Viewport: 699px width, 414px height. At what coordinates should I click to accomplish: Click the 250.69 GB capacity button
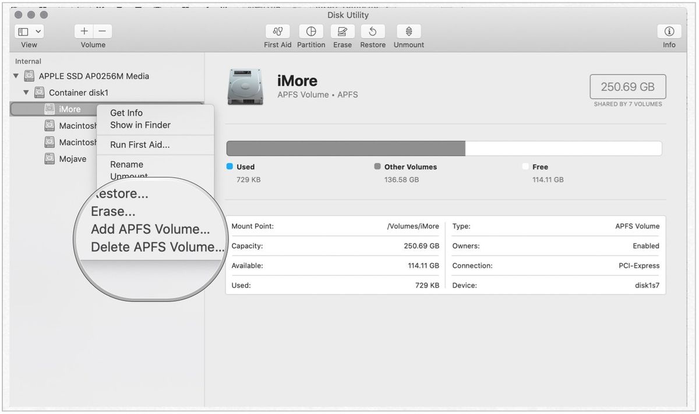tap(627, 86)
